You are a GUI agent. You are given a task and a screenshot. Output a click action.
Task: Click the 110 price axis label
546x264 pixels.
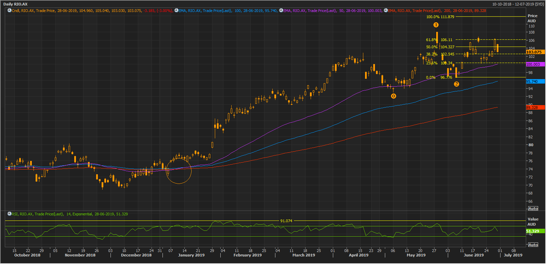pyautogui.click(x=531, y=26)
